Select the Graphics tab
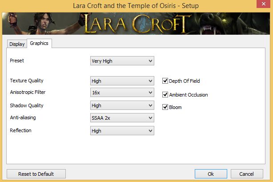273x182 pixels. (x=39, y=43)
